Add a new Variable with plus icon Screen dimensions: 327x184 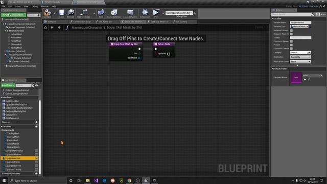coord(36,126)
